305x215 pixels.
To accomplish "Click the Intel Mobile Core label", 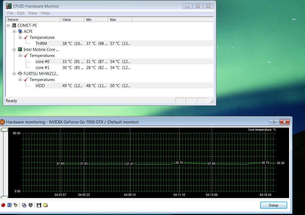I will coord(41,49).
